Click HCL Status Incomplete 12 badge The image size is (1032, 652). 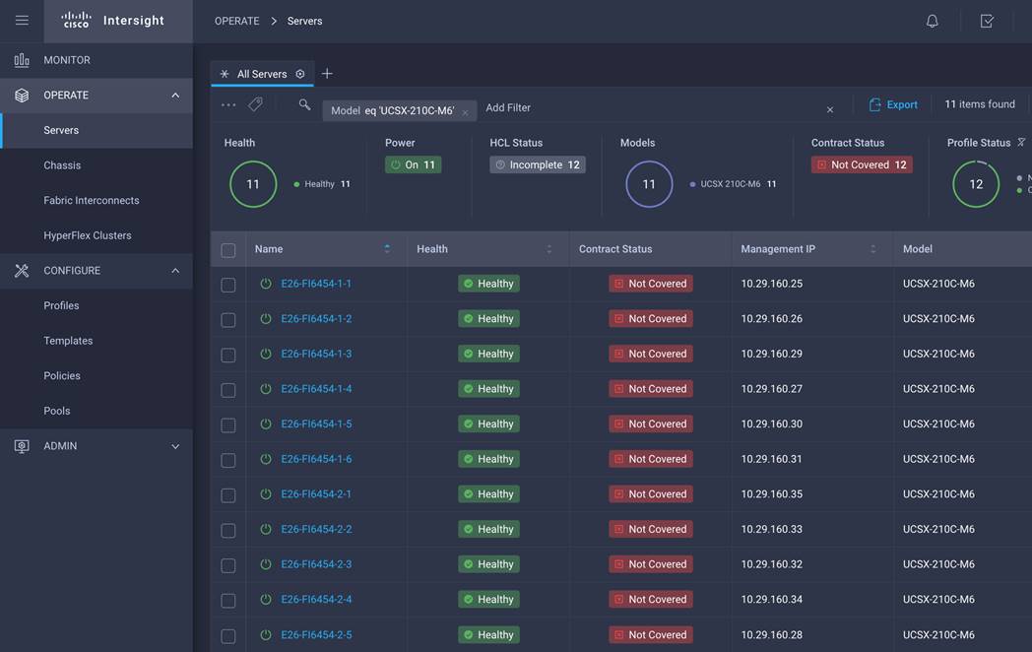[538, 164]
